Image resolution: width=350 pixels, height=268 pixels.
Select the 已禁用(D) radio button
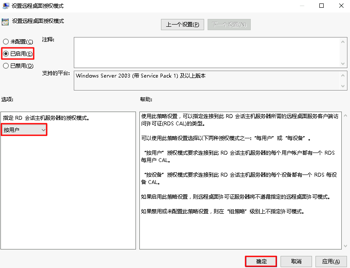click(6, 66)
